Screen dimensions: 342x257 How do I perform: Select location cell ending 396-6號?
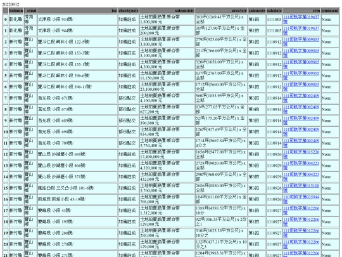tap(77, 76)
